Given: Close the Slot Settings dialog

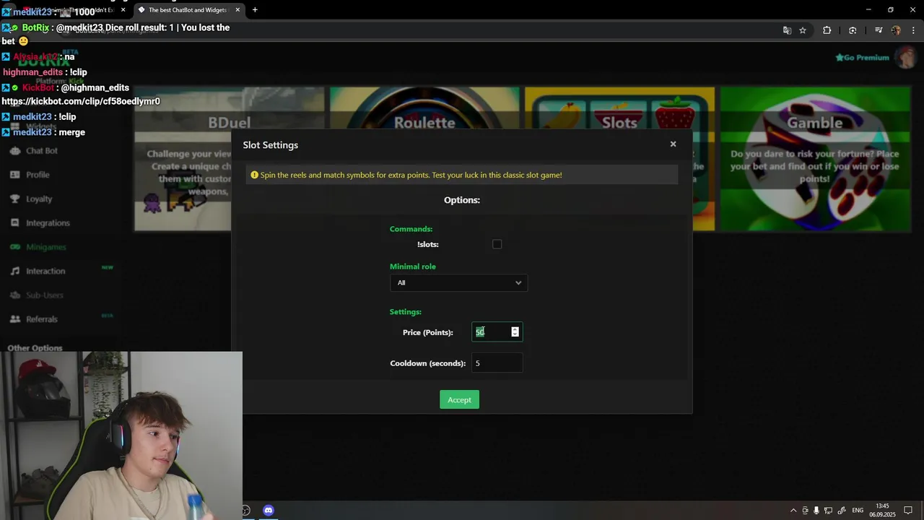Looking at the screenshot, I should pyautogui.click(x=673, y=144).
